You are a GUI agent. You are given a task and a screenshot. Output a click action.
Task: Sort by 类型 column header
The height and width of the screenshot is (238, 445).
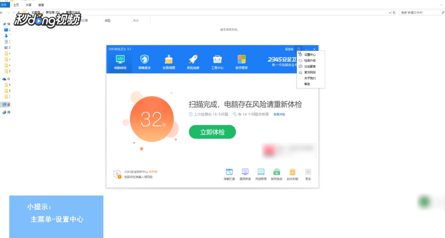click(108, 21)
